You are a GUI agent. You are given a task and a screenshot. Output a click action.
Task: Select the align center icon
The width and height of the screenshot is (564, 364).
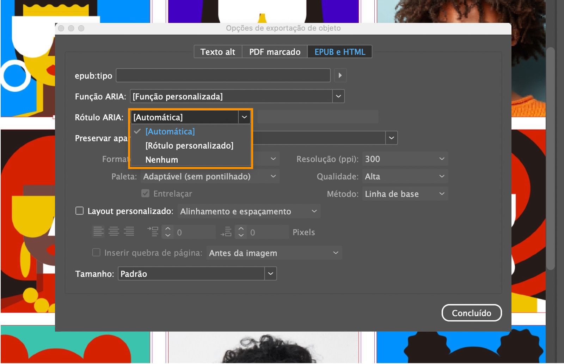tap(114, 231)
